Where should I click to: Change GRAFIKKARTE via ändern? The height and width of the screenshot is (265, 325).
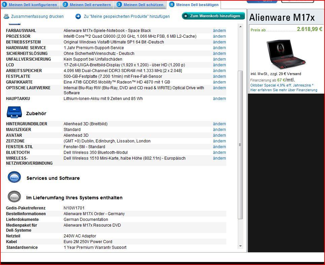pos(219,82)
